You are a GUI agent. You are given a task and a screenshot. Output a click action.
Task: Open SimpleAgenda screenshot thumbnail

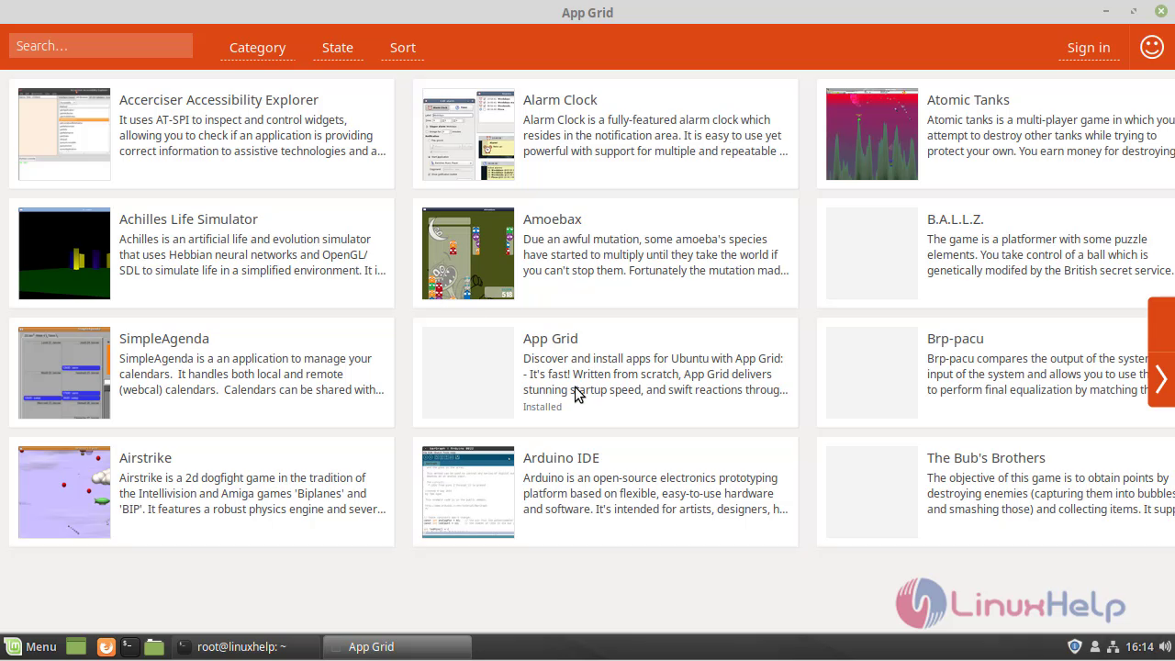pos(64,373)
